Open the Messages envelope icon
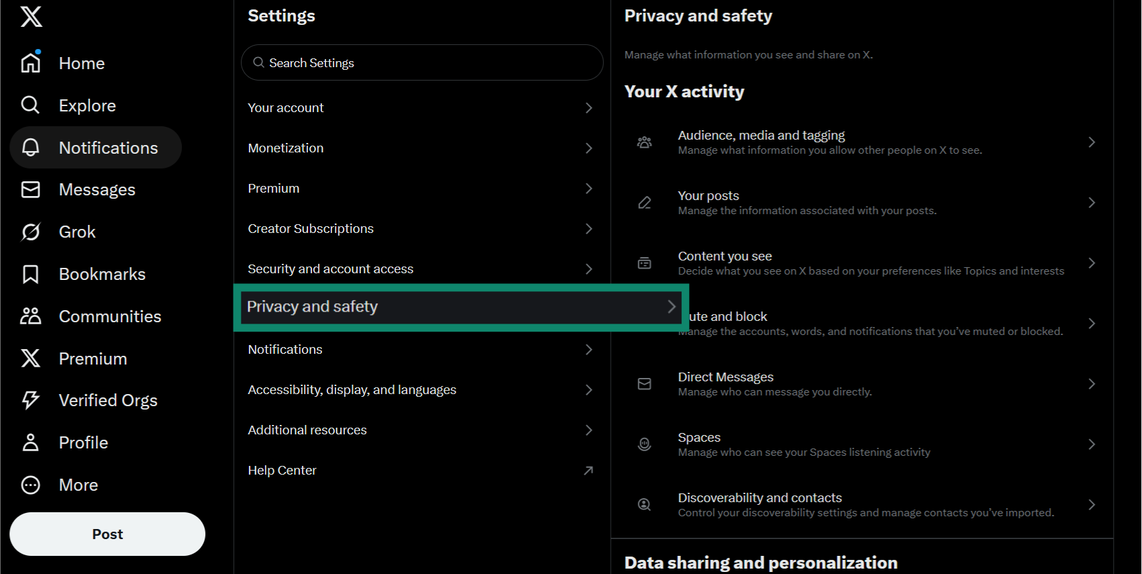 [x=30, y=189]
